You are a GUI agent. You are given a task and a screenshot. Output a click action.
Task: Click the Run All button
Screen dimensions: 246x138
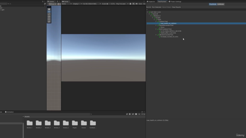coord(149,7)
